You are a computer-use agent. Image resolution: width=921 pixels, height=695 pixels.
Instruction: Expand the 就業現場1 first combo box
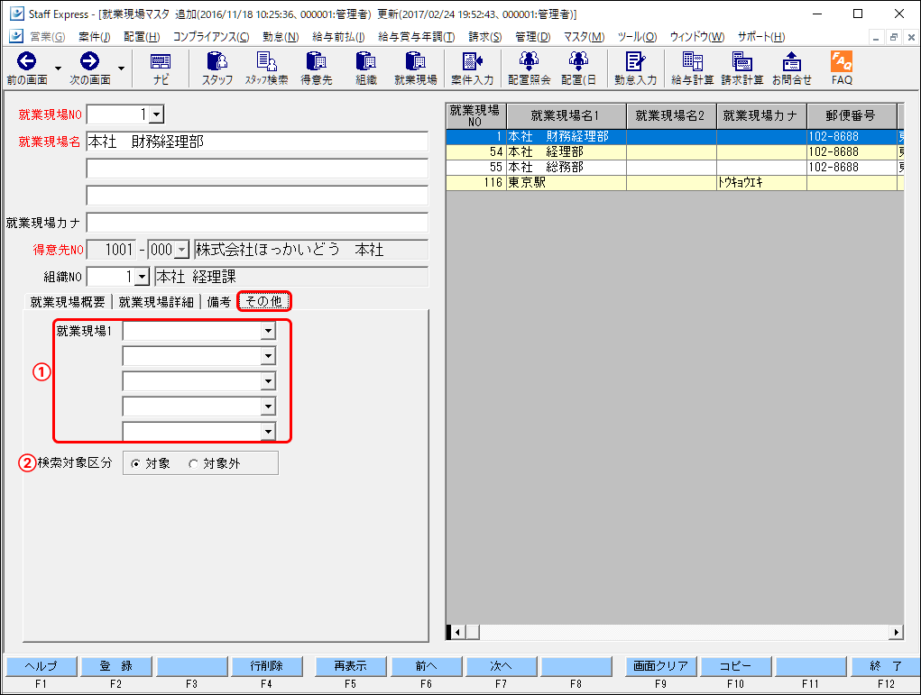click(x=268, y=331)
